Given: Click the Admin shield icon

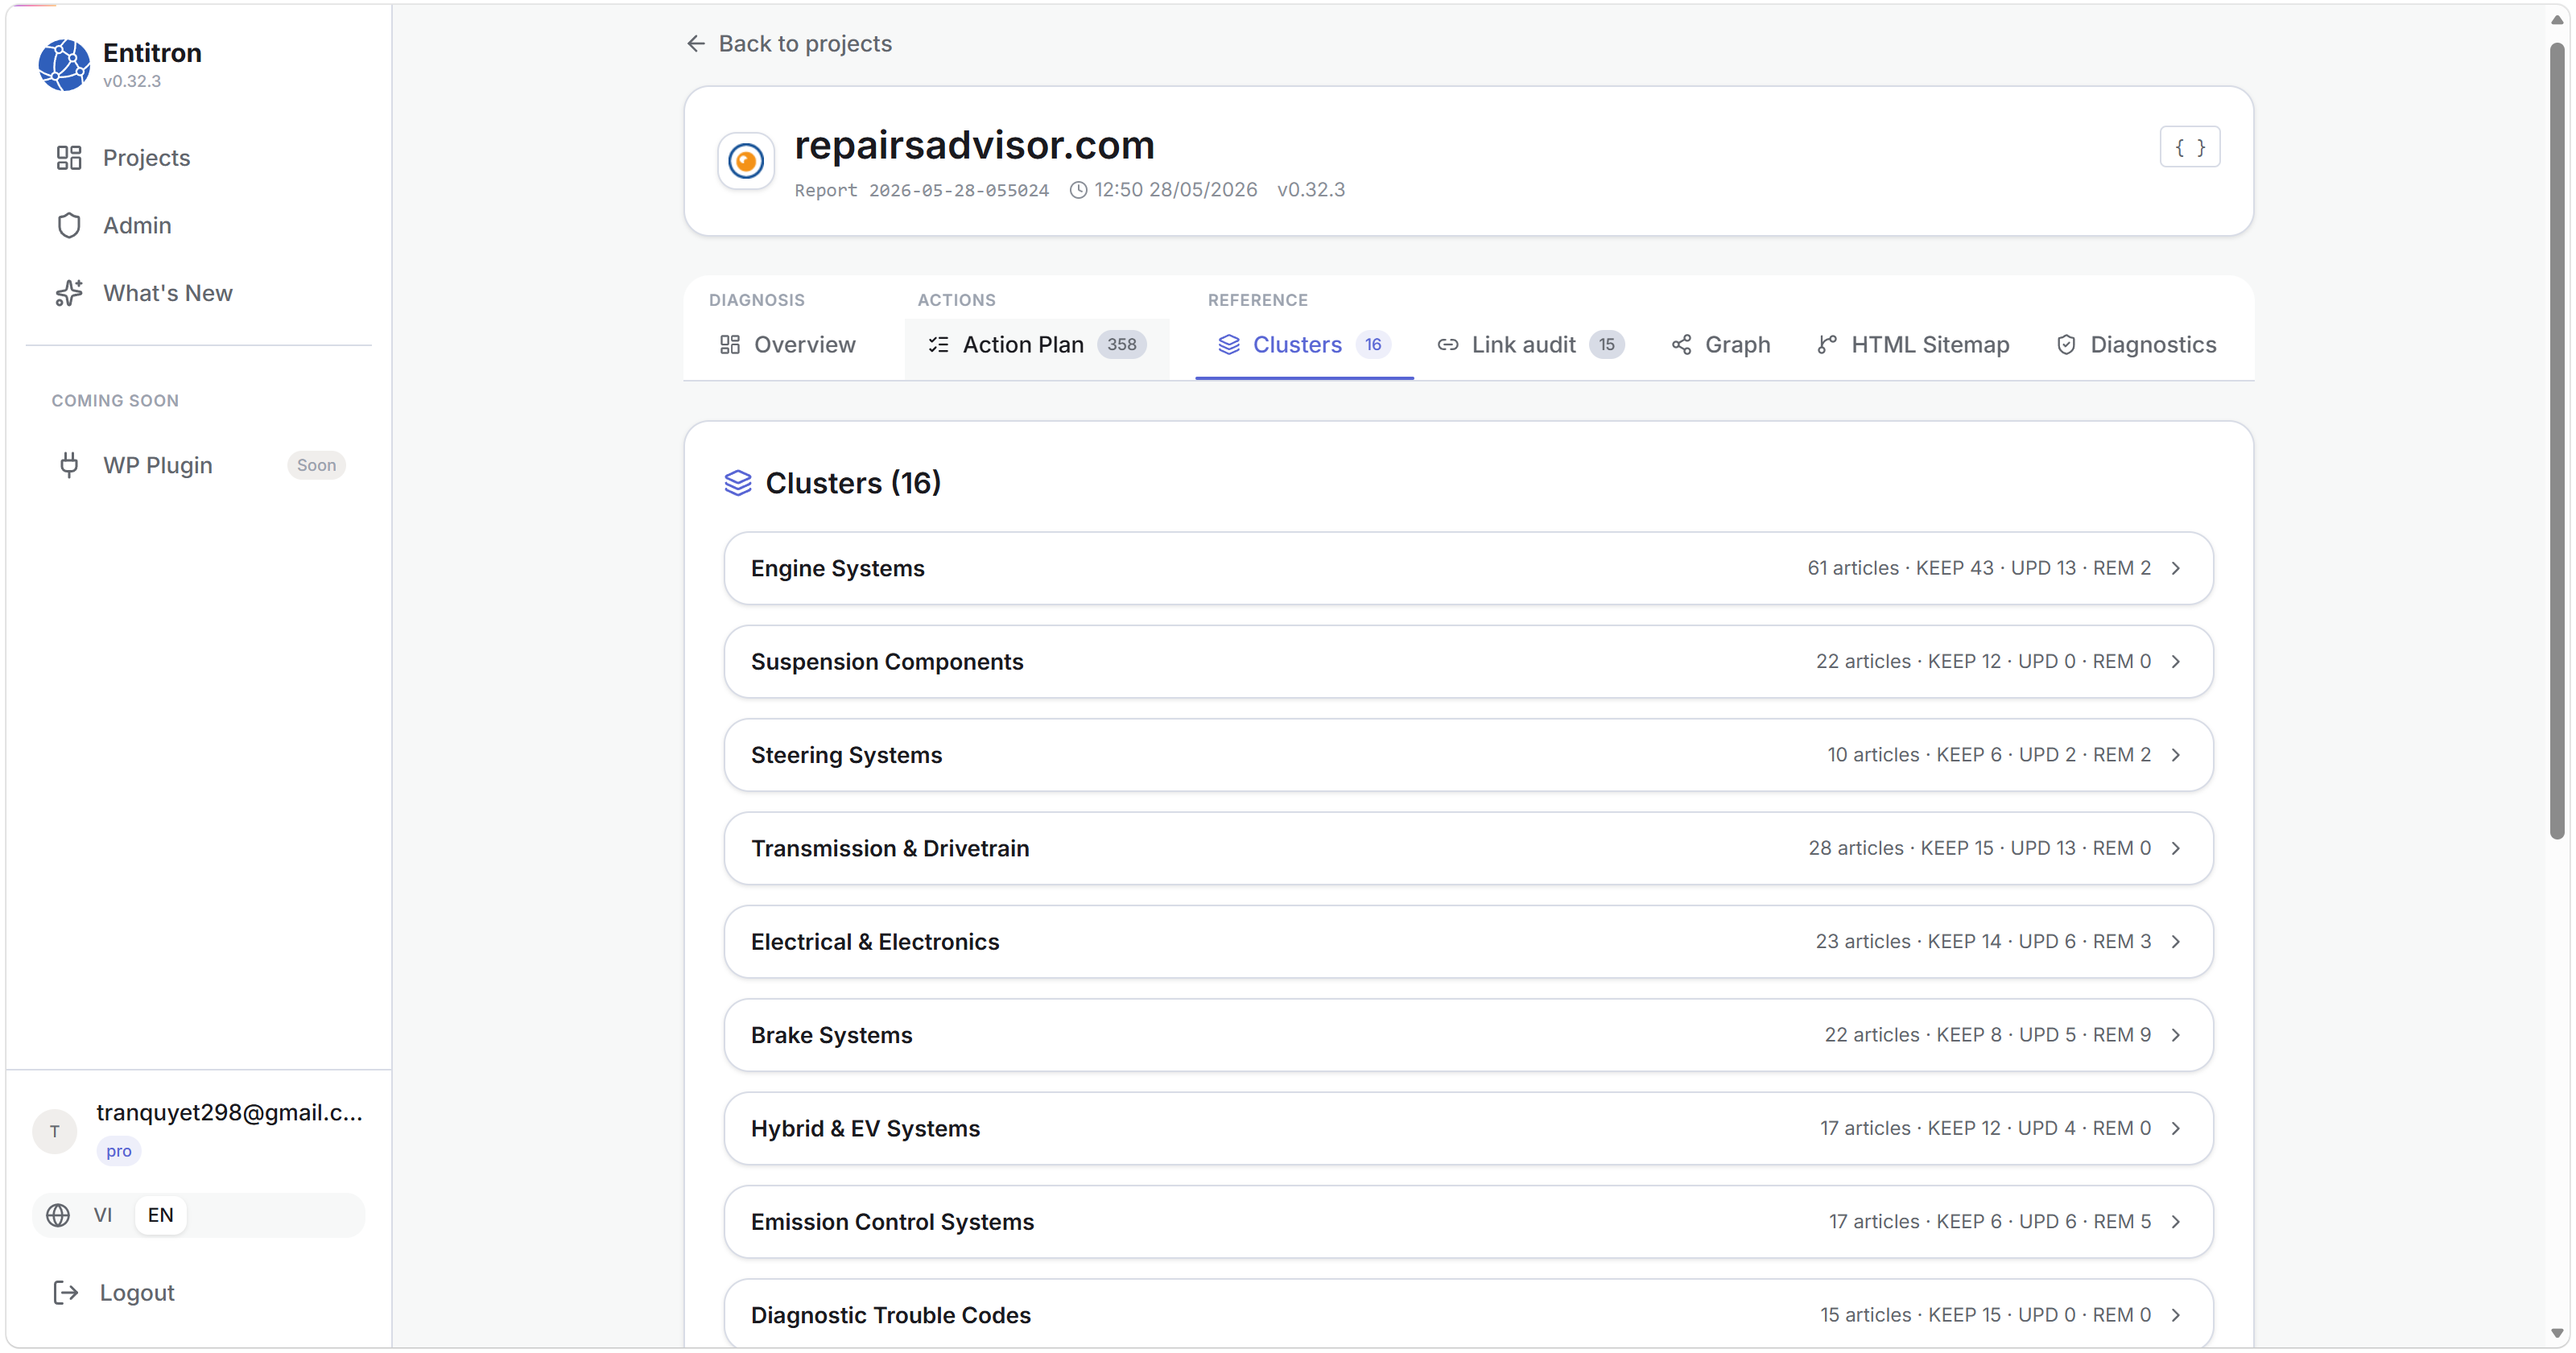Looking at the screenshot, I should [69, 226].
